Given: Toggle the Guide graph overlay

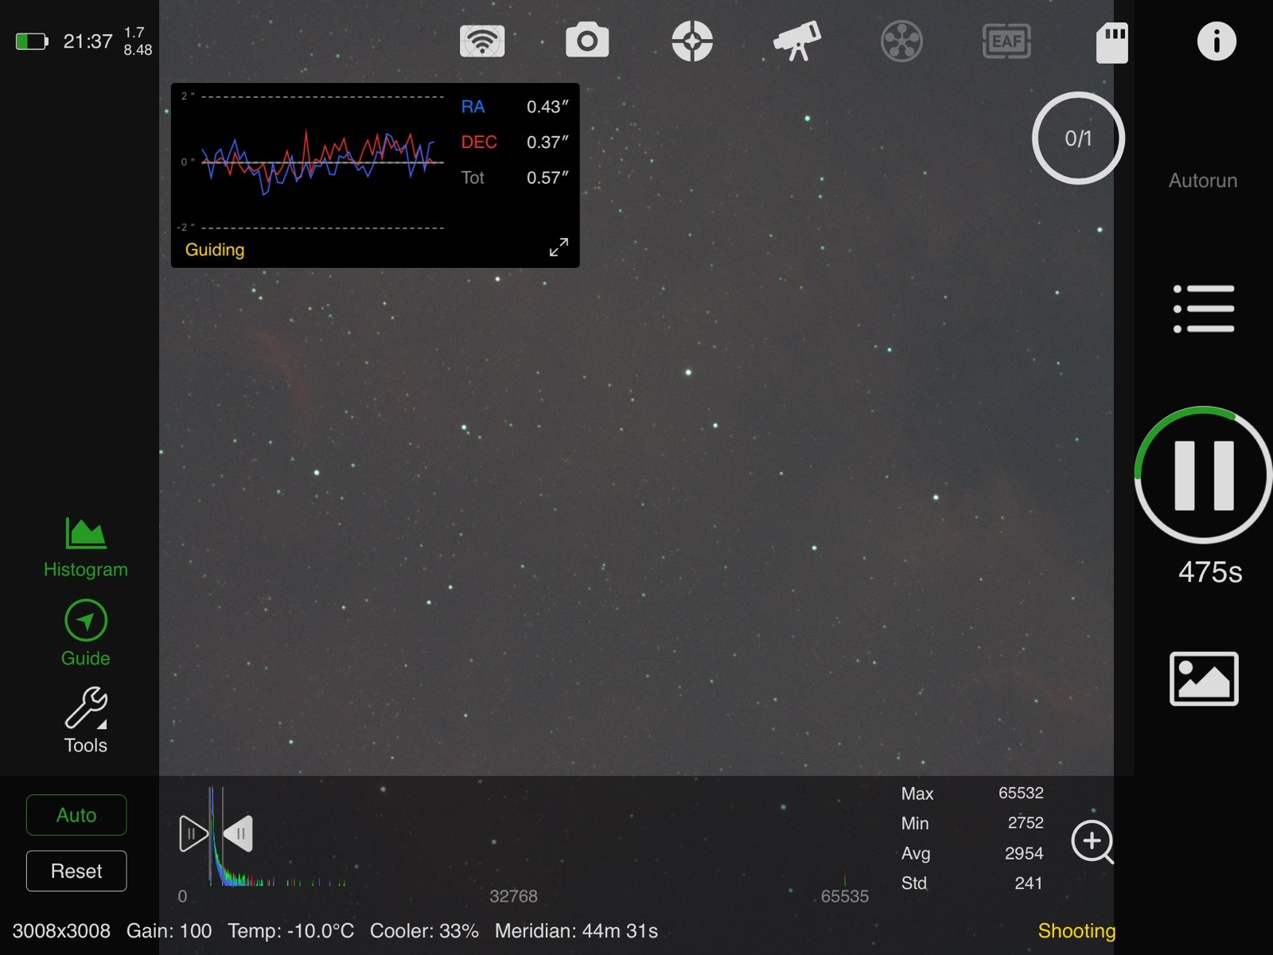Looking at the screenshot, I should [85, 633].
